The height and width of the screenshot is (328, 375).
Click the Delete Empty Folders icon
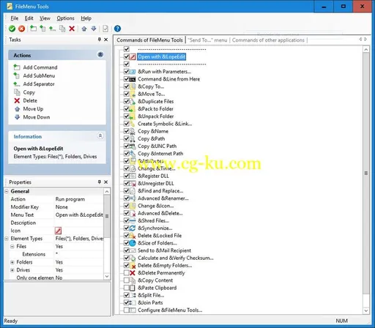[x=133, y=266]
